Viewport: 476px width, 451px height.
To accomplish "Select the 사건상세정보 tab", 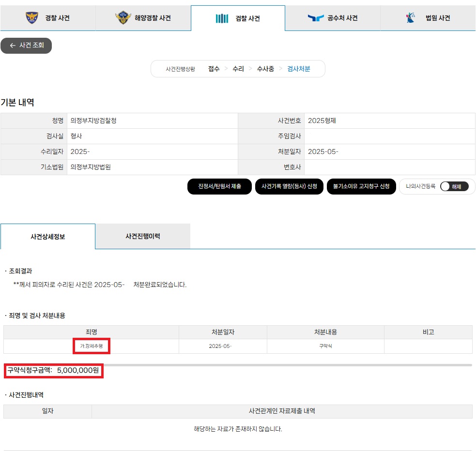I will [47, 236].
